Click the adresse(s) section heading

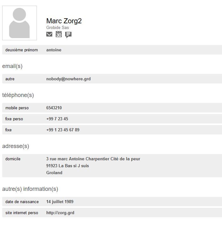coord(15,146)
